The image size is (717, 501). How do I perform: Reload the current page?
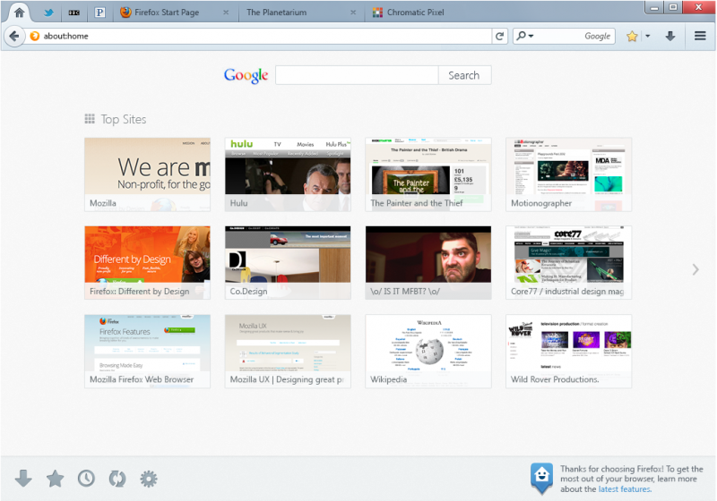pos(500,36)
